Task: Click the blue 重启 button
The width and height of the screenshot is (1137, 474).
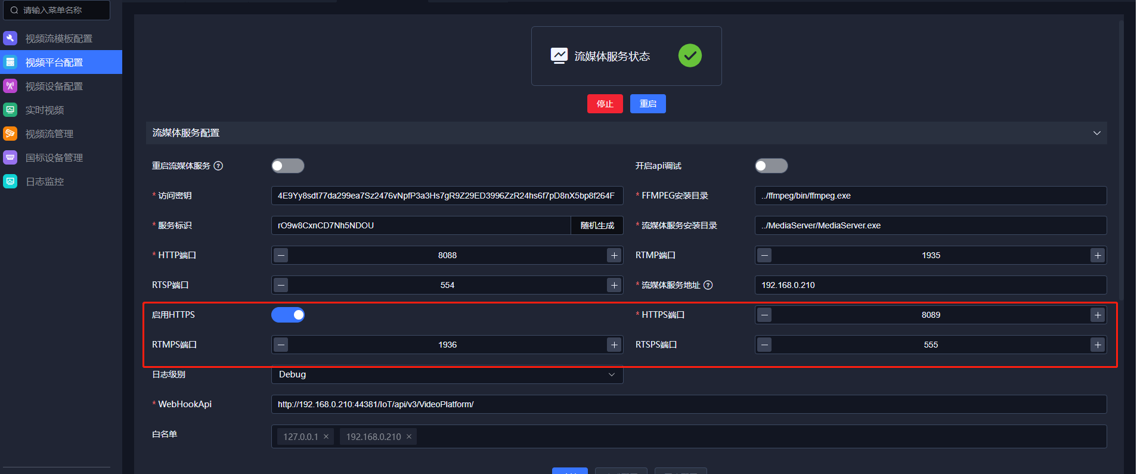Action: coord(648,104)
